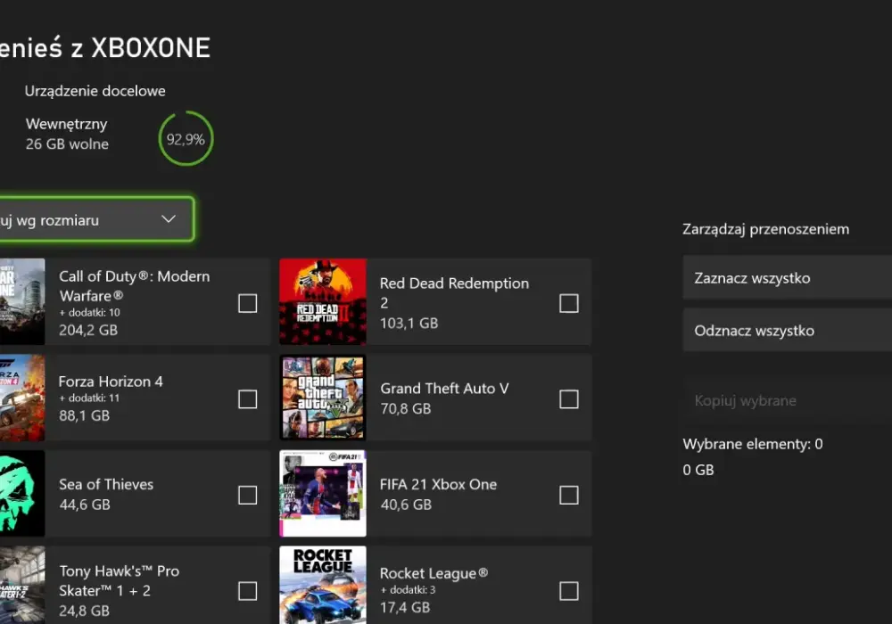The width and height of the screenshot is (892, 624).
Task: Click the Sea of Thieves skull cover
Action: [x=22, y=493]
